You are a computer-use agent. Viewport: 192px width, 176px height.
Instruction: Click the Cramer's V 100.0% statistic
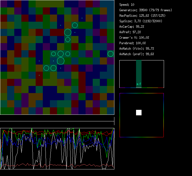[x=134, y=38]
